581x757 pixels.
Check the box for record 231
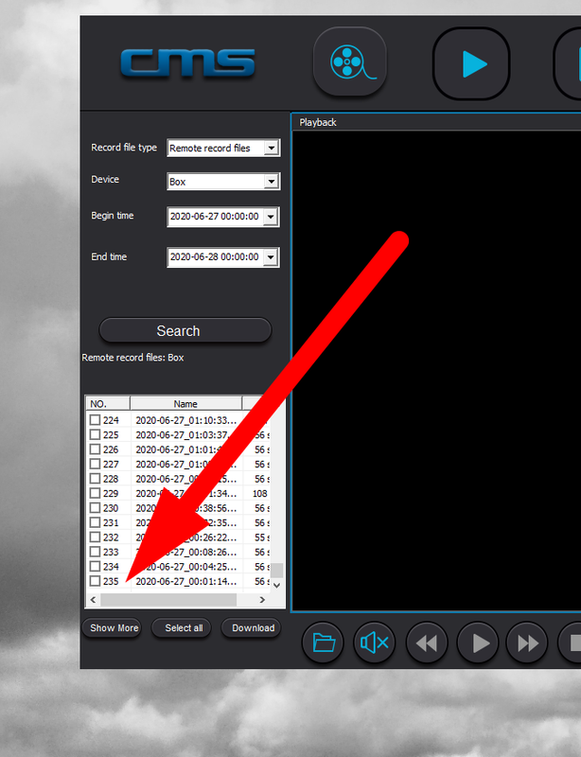tap(96, 522)
